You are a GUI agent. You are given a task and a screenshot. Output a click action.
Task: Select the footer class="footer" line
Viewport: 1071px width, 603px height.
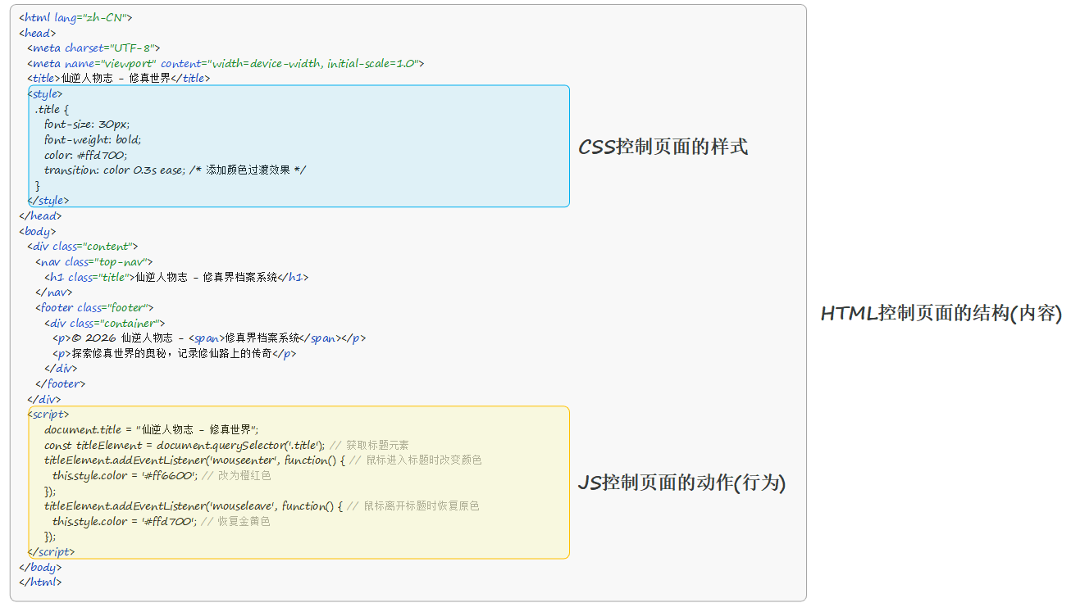pyautogui.click(x=95, y=308)
